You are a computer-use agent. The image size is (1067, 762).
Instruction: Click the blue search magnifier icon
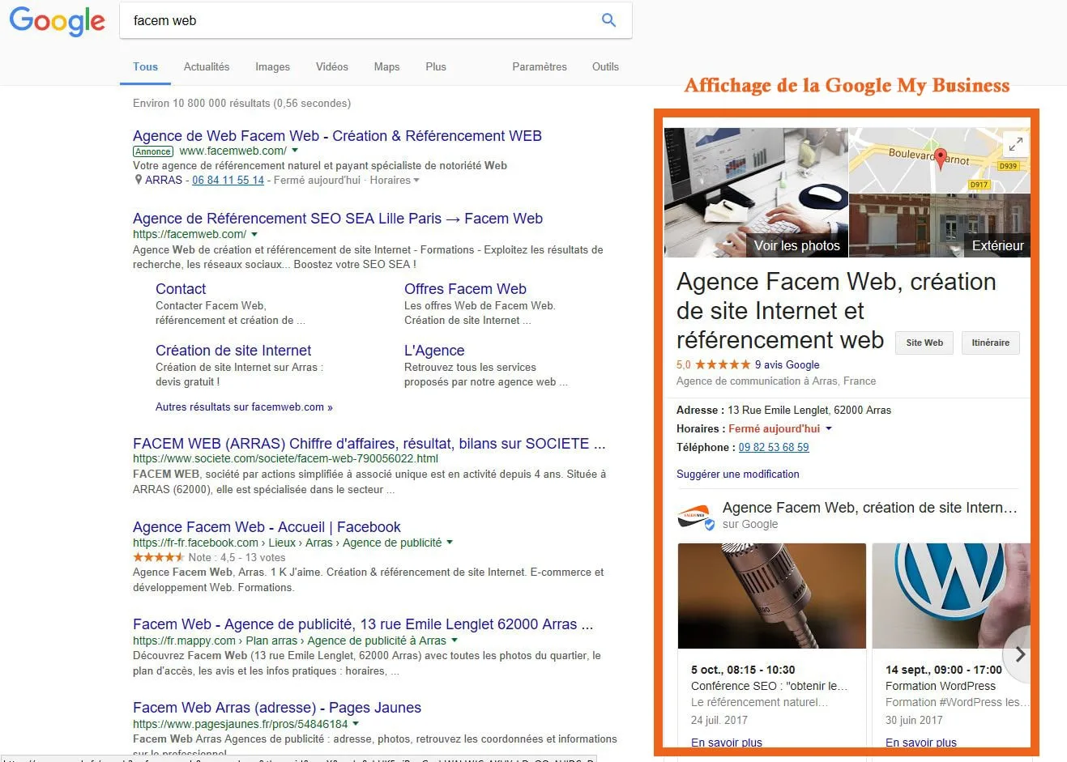tap(608, 20)
